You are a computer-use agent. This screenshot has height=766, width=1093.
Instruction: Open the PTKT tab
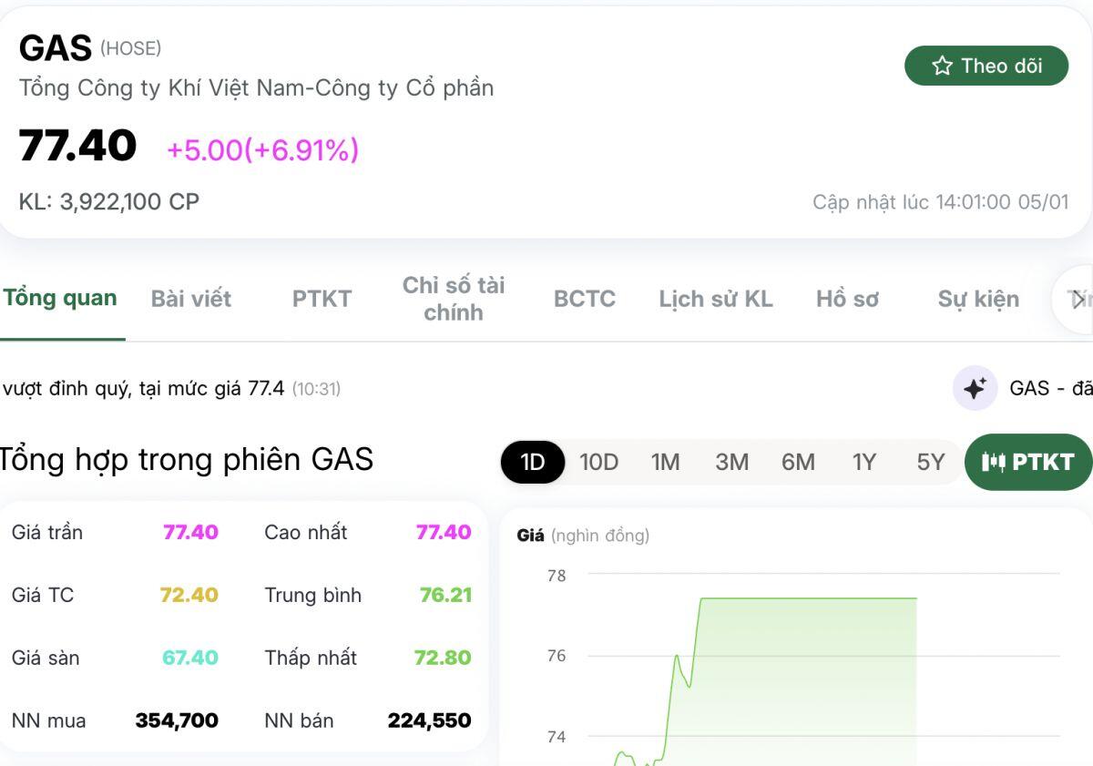click(x=322, y=298)
